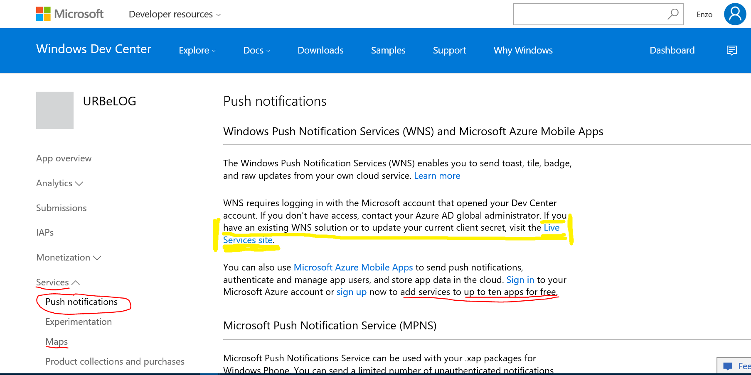
Task: Click the Microsoft logo
Action: click(x=70, y=14)
